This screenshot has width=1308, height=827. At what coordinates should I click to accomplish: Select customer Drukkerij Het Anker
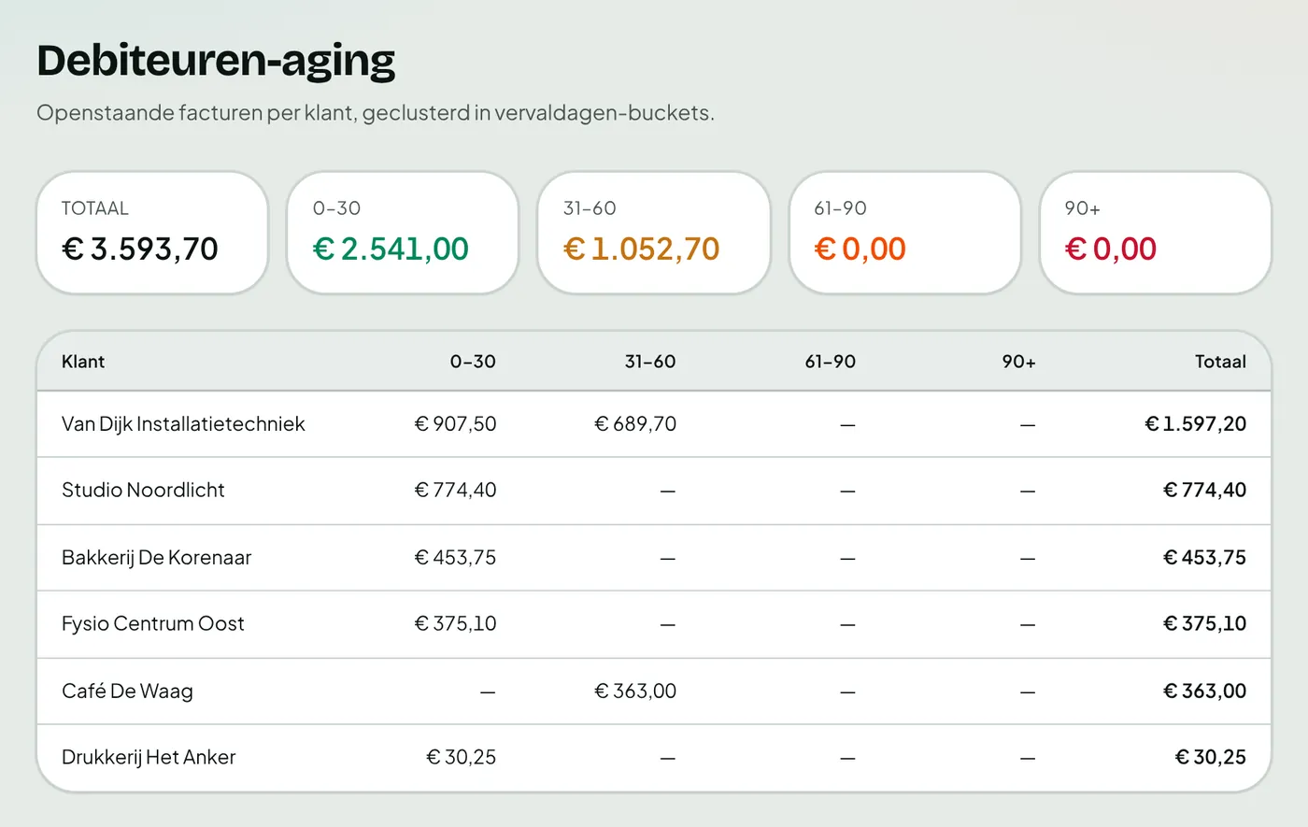(x=149, y=758)
